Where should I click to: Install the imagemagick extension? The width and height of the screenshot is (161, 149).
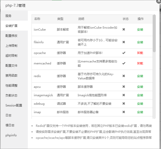tap(140, 95)
